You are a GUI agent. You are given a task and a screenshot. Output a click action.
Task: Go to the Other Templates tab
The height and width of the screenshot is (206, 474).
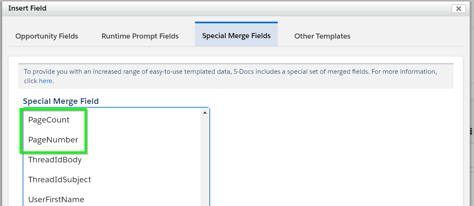point(322,36)
